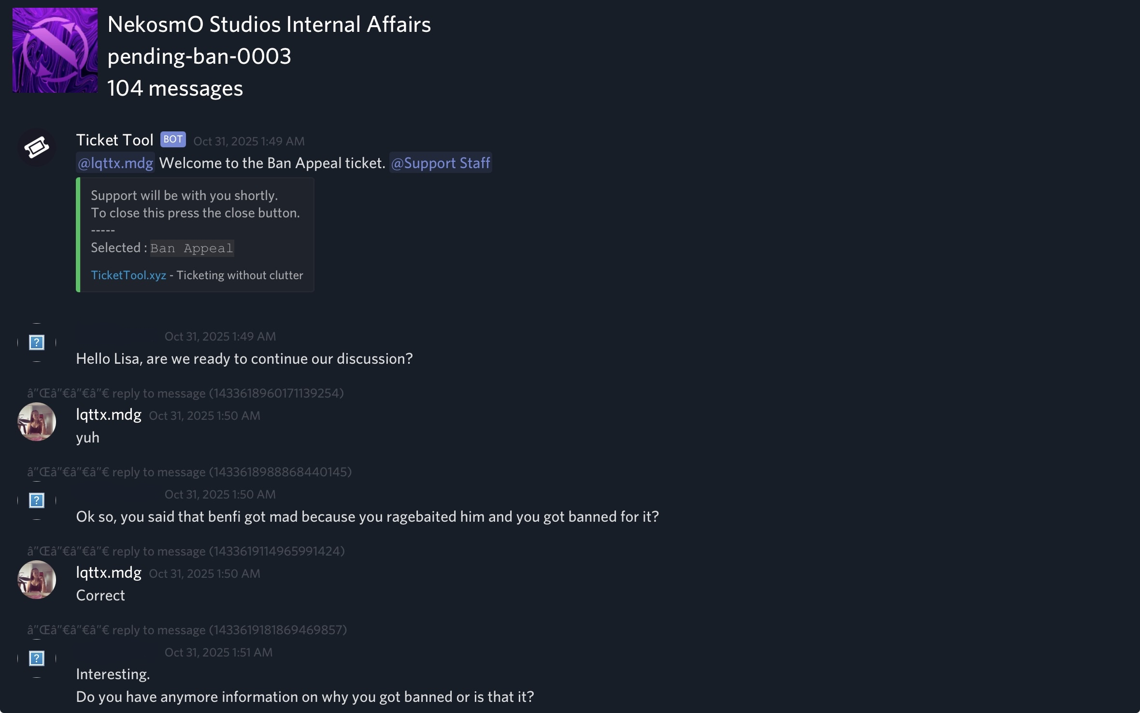Click broken avatar beside "Interesting." message
This screenshot has height=713, width=1140.
coord(37,658)
